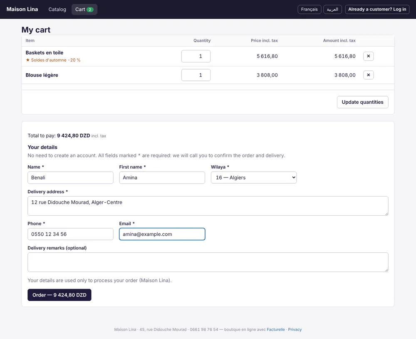Click the Baskets en toile item name

pos(45,52)
